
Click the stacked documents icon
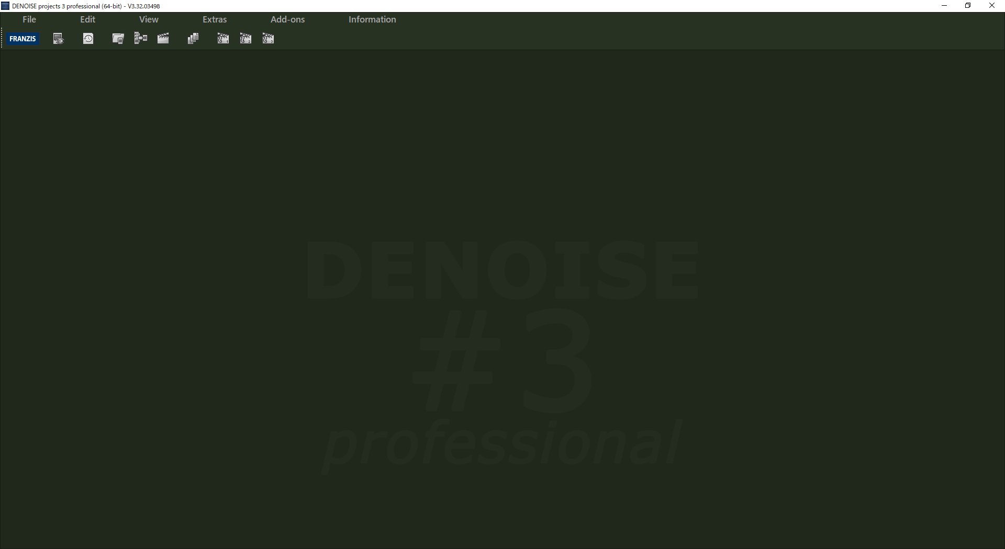point(193,39)
